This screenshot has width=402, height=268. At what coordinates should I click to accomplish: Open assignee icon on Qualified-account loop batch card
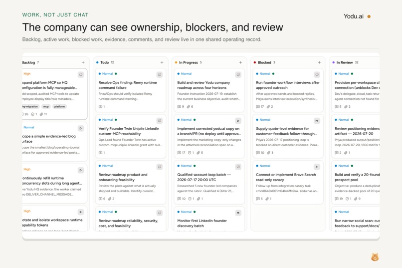[238, 167]
